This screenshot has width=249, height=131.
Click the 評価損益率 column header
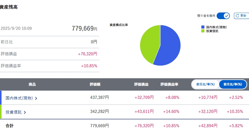coord(169,84)
